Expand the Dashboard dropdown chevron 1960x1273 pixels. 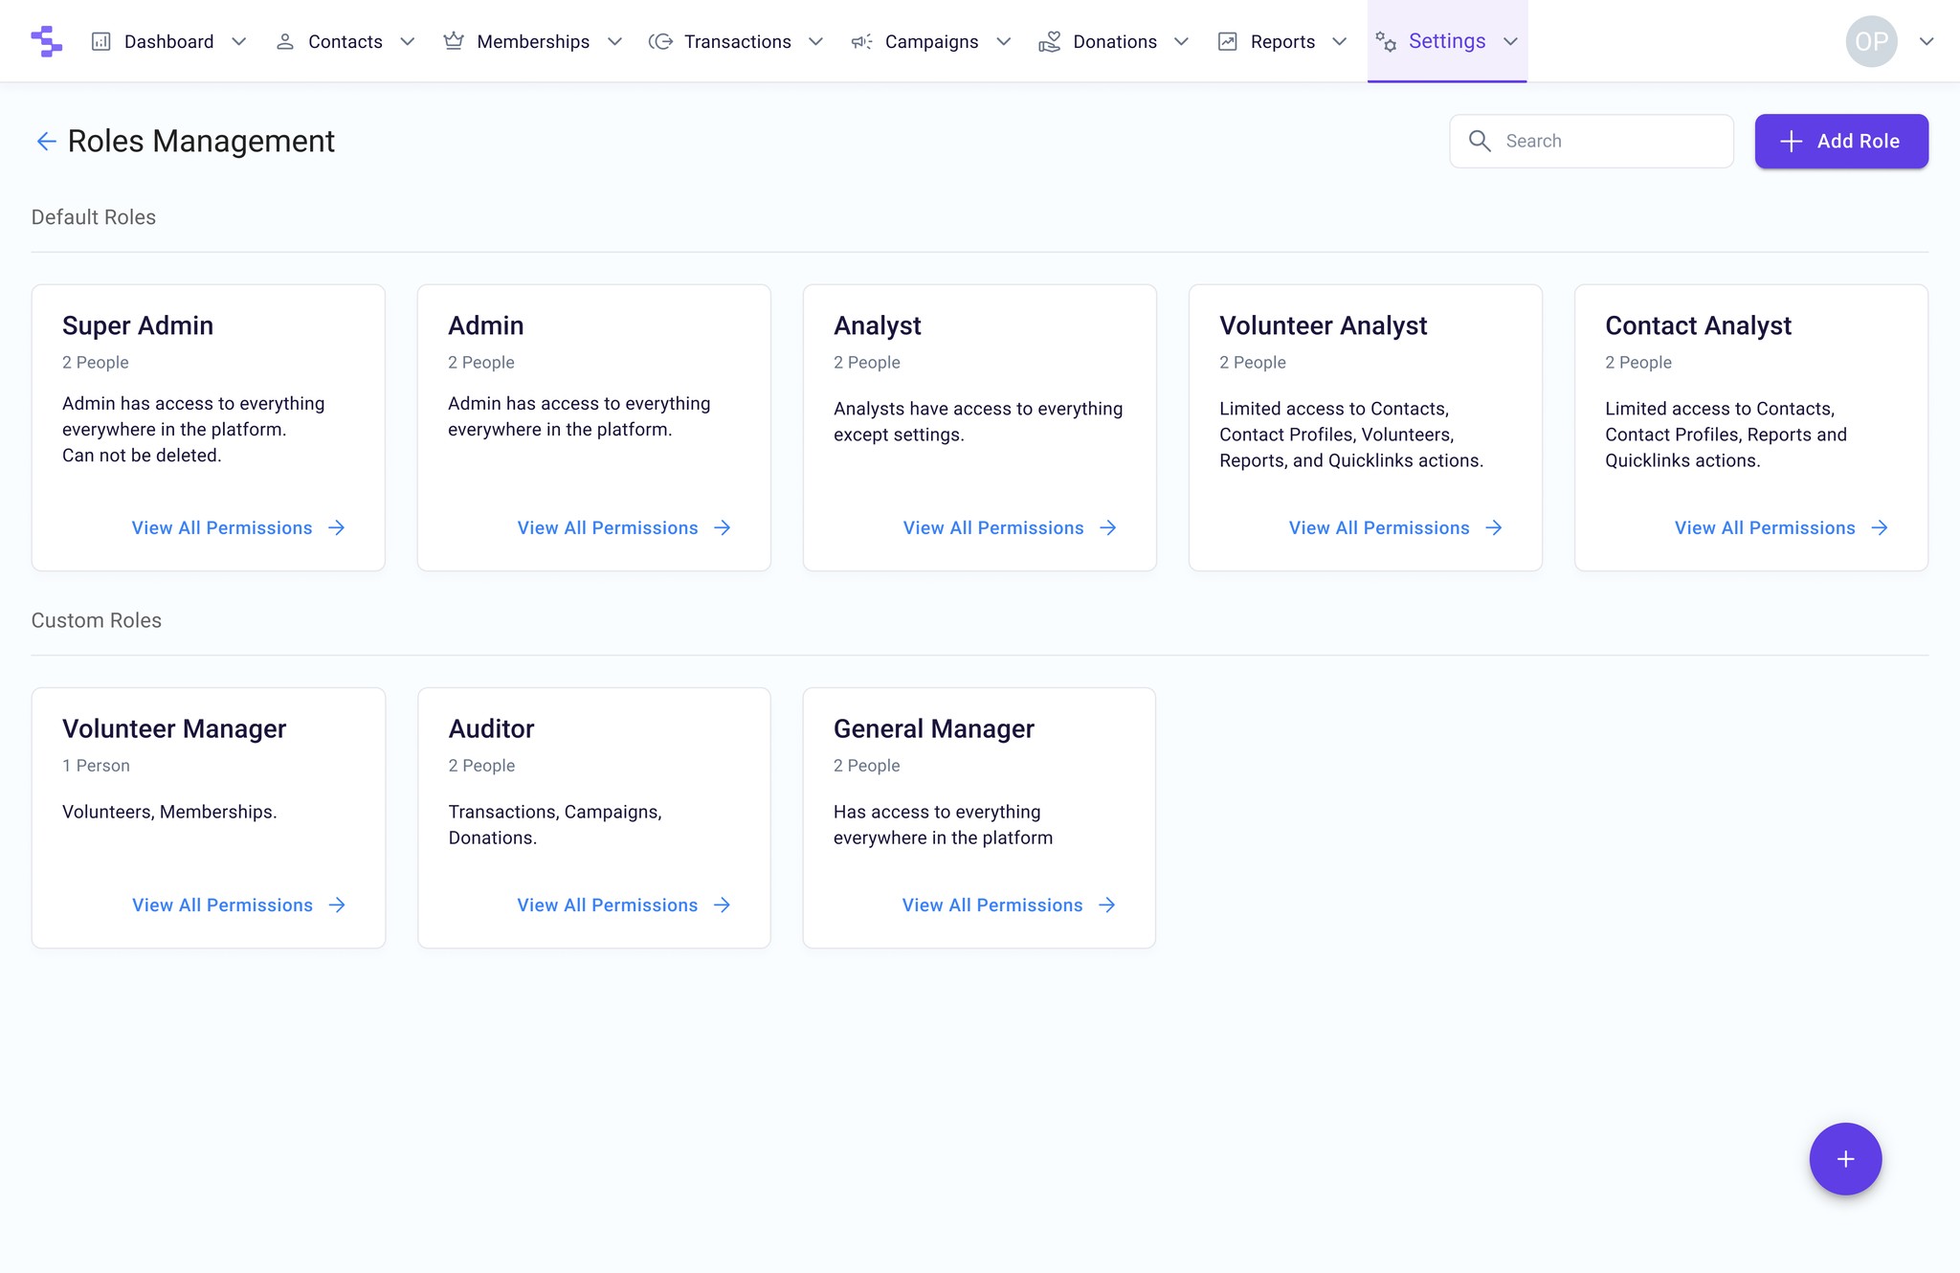(239, 41)
